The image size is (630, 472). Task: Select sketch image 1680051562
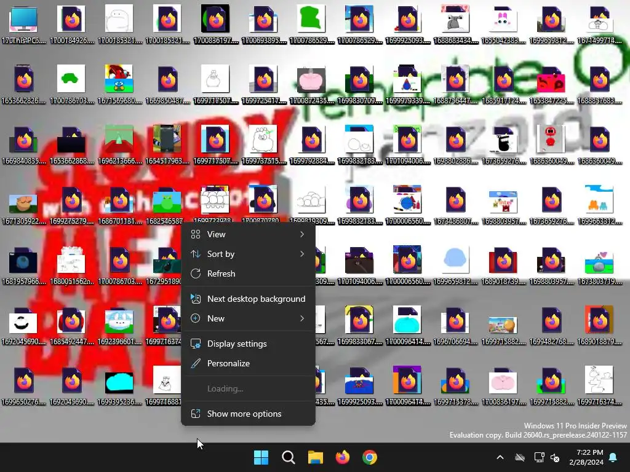tap(71, 265)
